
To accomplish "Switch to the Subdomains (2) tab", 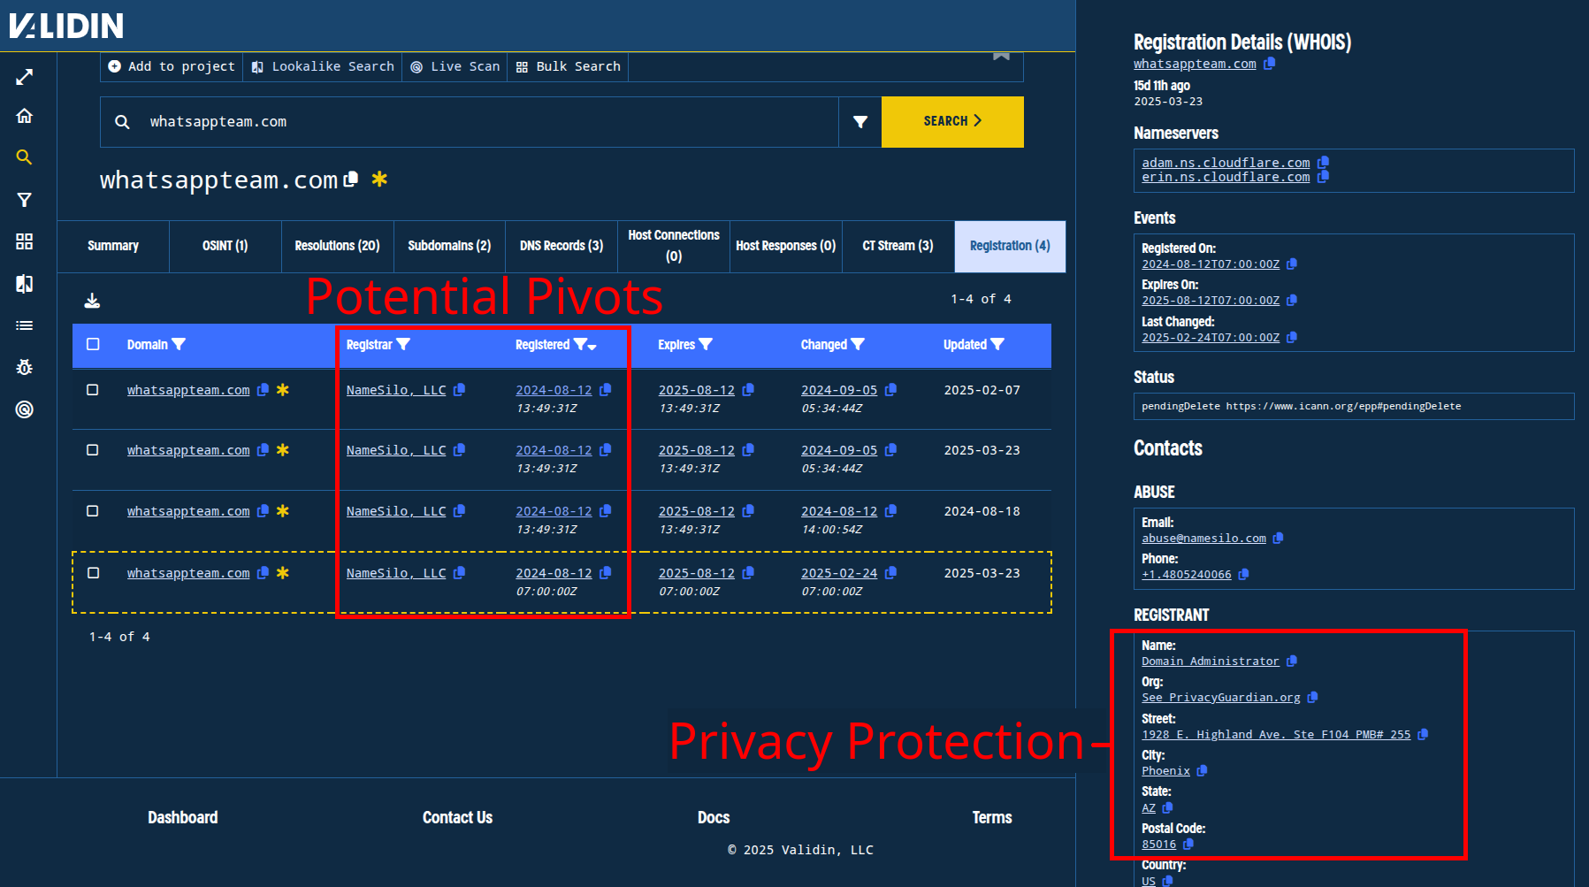I will click(449, 246).
